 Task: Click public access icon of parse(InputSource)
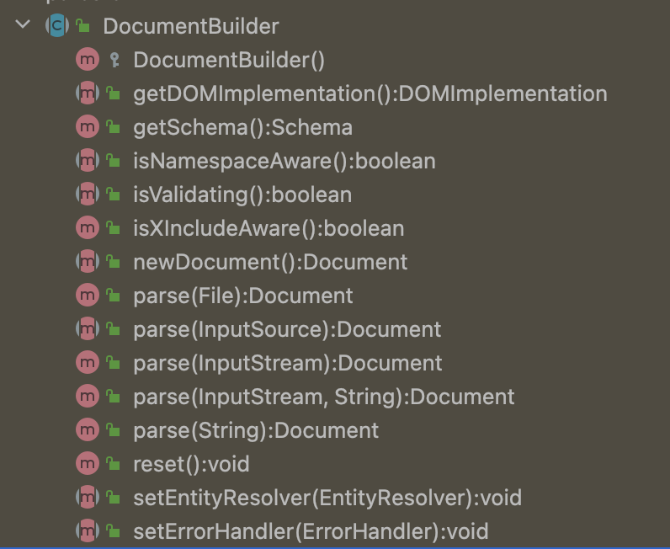pos(114,328)
